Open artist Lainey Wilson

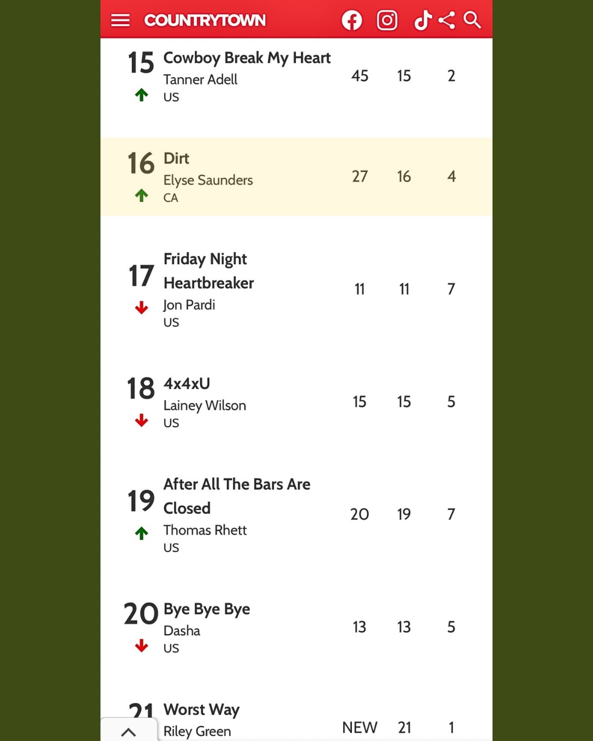(x=205, y=406)
